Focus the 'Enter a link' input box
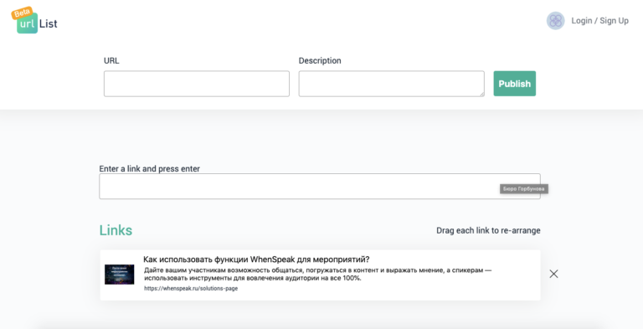 pos(320,186)
